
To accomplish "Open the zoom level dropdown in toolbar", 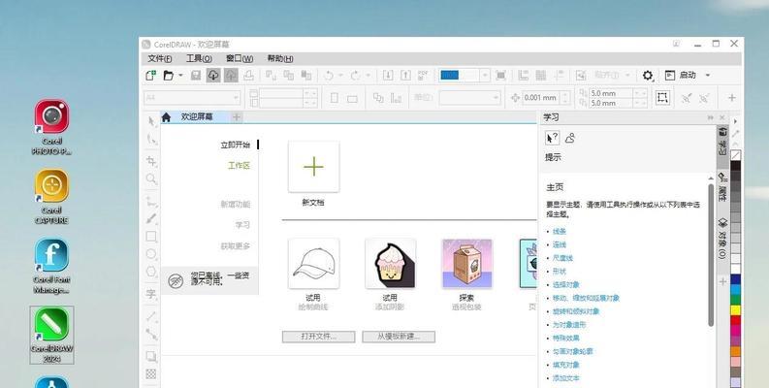I will [482, 75].
